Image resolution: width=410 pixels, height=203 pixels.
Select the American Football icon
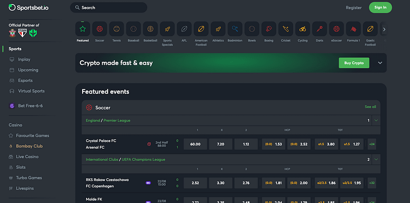201,29
